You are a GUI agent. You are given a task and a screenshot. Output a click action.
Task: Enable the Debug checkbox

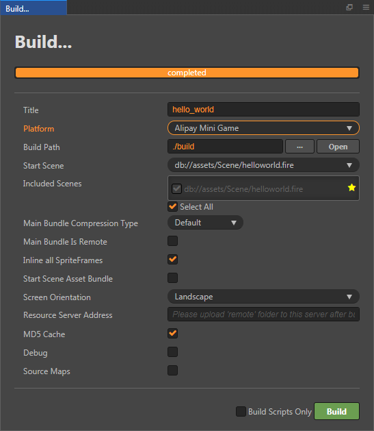click(173, 352)
